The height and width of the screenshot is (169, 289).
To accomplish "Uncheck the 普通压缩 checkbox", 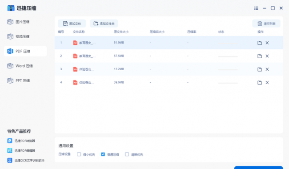I will (x=103, y=154).
